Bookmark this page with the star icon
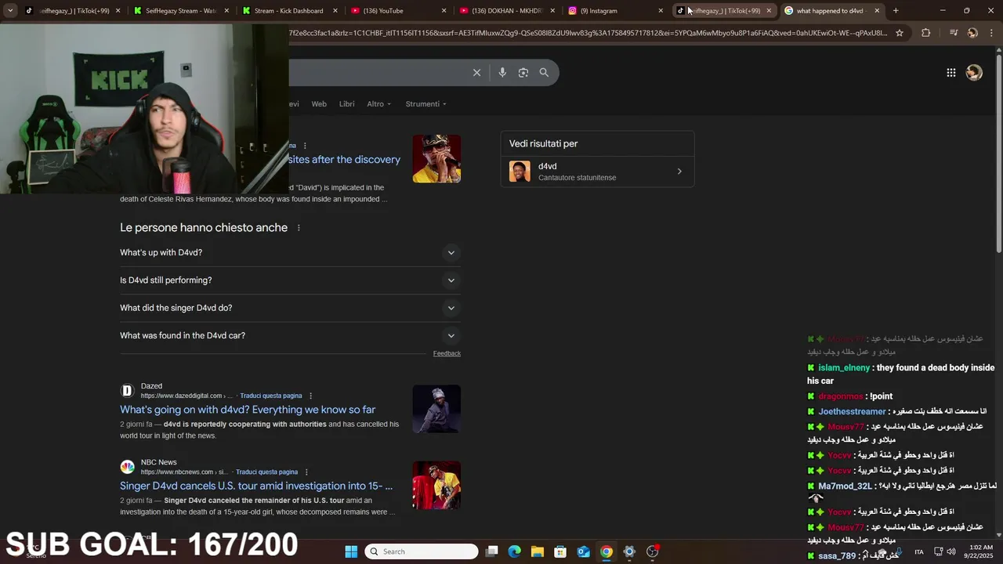This screenshot has height=564, width=1003. tap(900, 33)
